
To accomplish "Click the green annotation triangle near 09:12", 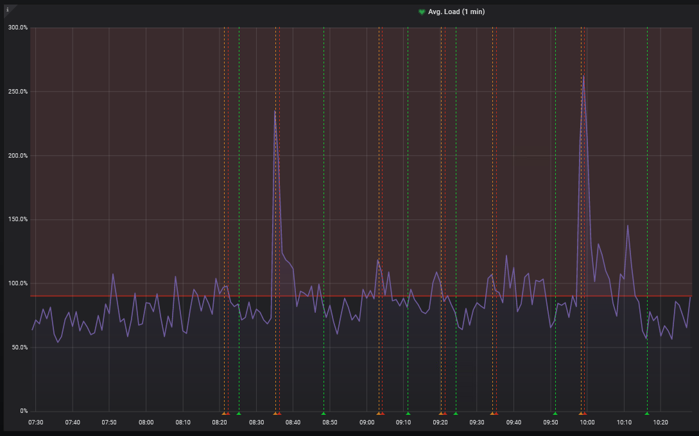I will 409,414.
